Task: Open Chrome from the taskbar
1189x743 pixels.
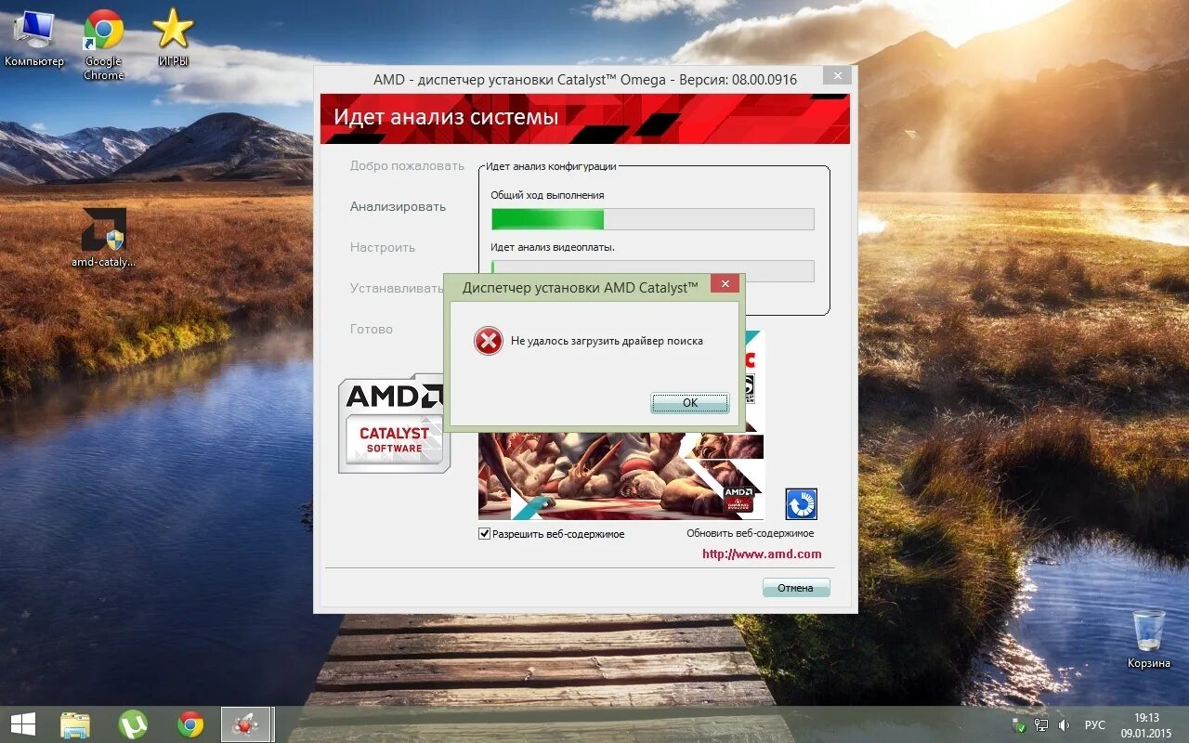Action: point(190,724)
